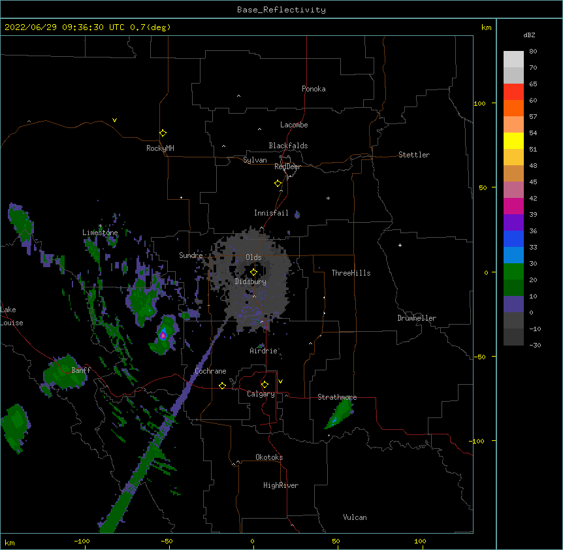Click the Airdrie city label
The image size is (563, 550).
coord(264,351)
